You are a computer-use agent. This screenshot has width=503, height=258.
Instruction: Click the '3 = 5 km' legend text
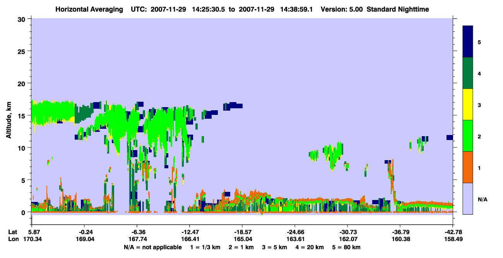pyautogui.click(x=275, y=247)
